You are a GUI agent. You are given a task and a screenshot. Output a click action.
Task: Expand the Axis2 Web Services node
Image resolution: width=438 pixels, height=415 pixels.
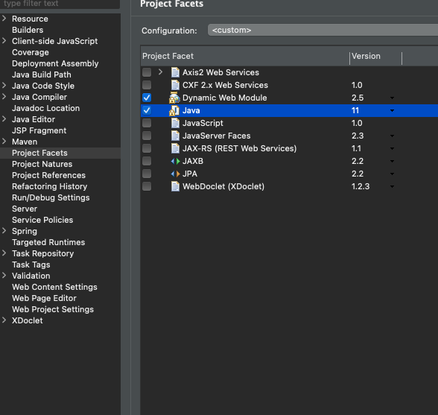[x=160, y=72]
